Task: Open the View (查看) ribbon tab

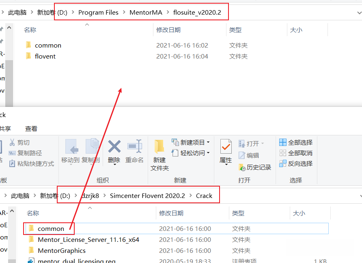Action: (x=31, y=128)
